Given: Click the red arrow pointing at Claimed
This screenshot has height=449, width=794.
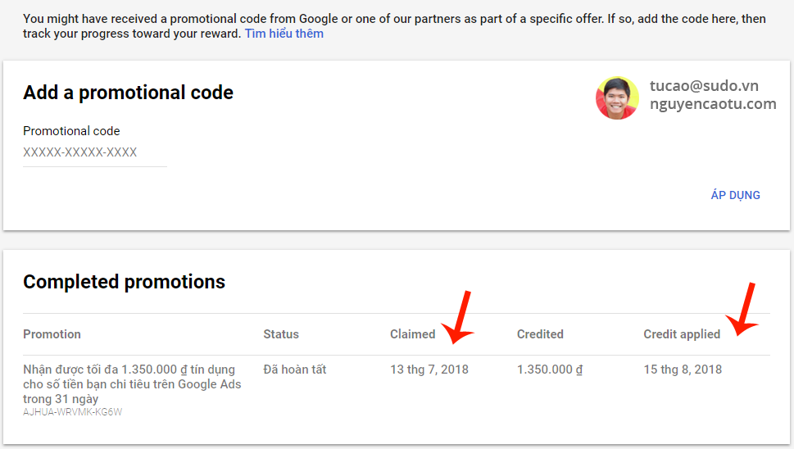Looking at the screenshot, I should 461,318.
